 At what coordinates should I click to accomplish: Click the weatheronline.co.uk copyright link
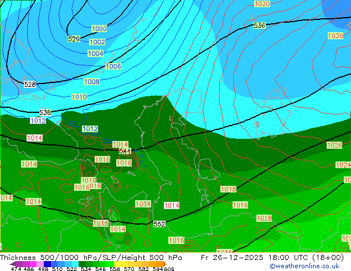pyautogui.click(x=304, y=266)
